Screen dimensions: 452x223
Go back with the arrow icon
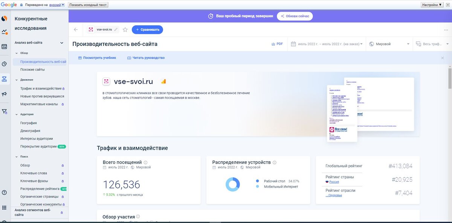coord(76,30)
